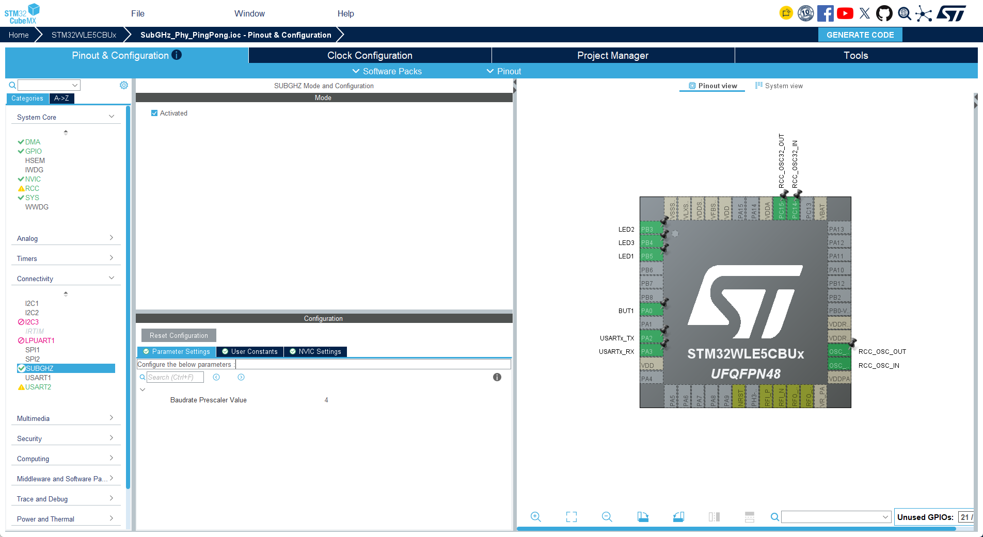The image size is (983, 537).
Task: Open the 10-year anniversary badge icon
Action: (x=805, y=13)
